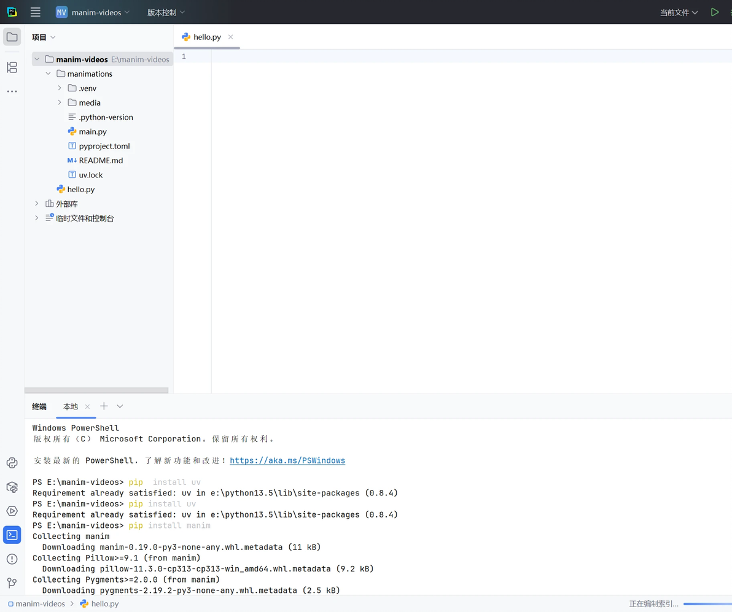Click manim-videos breadcrumb in status bar

coord(36,603)
